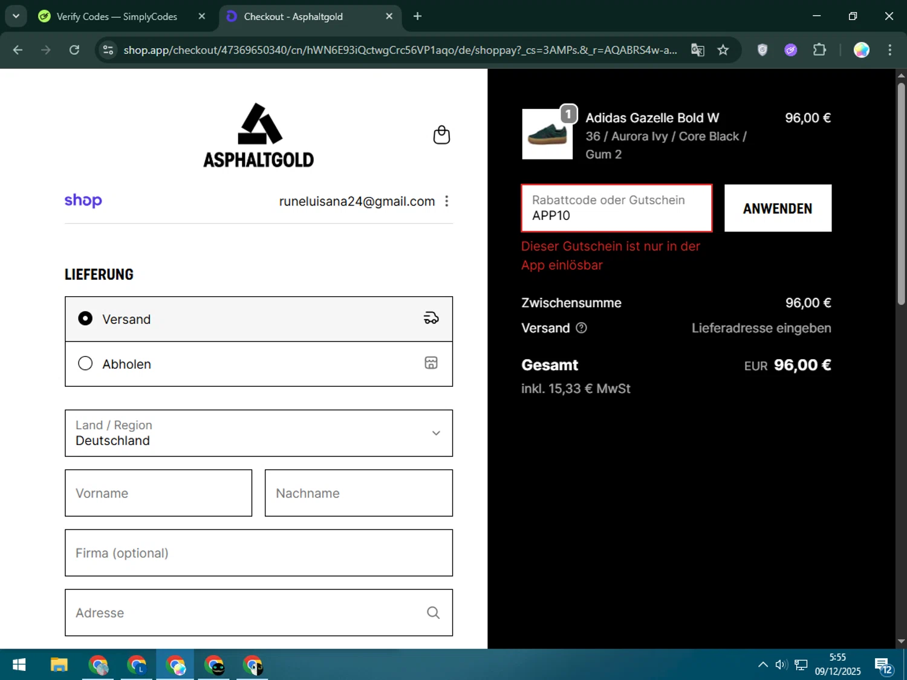Open the tab search dropdown arrow
Image resolution: width=907 pixels, height=680 pixels.
(16, 16)
